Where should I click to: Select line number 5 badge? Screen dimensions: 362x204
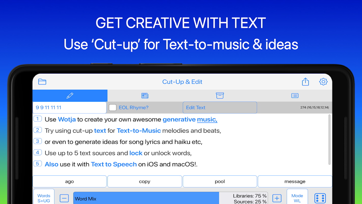point(37,164)
